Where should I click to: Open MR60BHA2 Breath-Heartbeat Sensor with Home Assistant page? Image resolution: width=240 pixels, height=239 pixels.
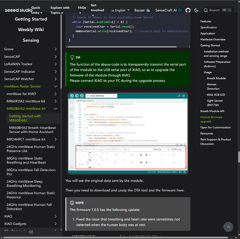click(33, 130)
